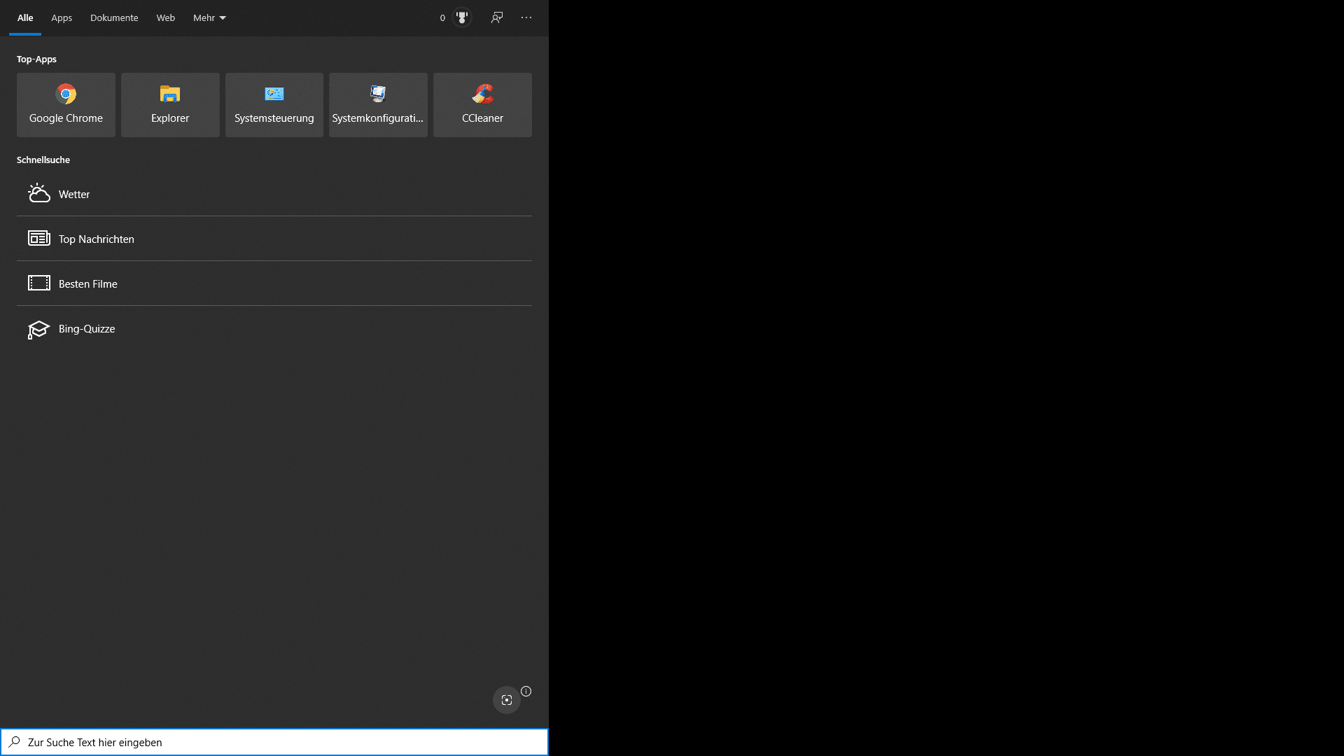Click the rewards trophy icon
Screen dimensions: 1344x756
click(462, 17)
